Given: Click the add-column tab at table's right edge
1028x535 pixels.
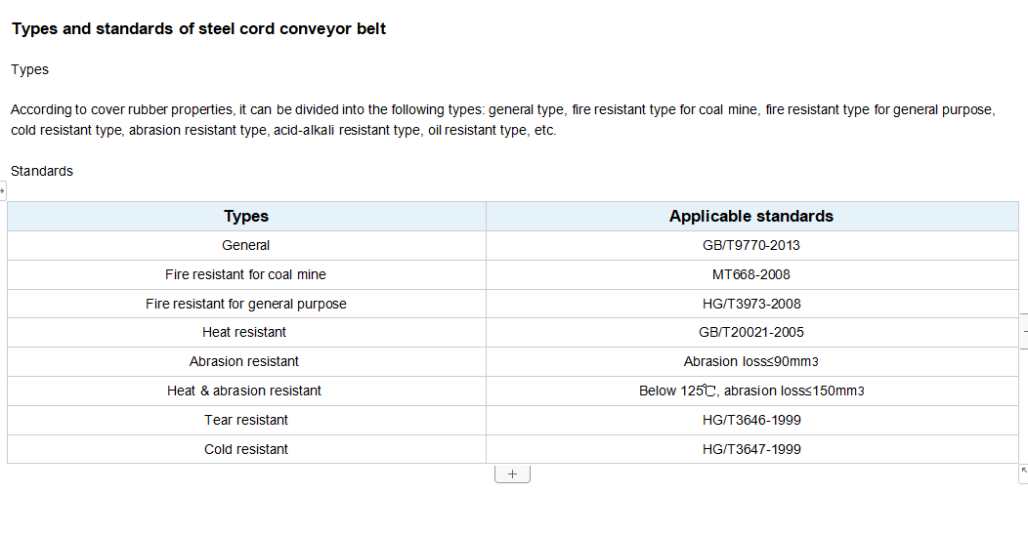Looking at the screenshot, I should (1024, 331).
